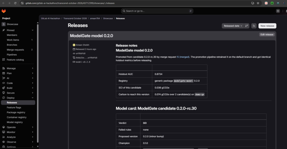Viewport: 287px width, 149px height.
Task: Click the Search or go to field
Action: [x=157, y=11]
